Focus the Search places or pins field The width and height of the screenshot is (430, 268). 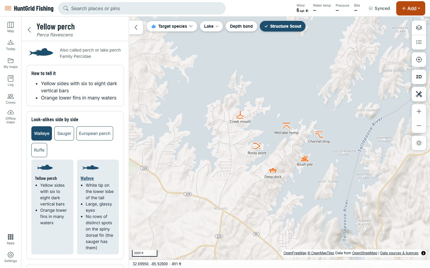[142, 8]
